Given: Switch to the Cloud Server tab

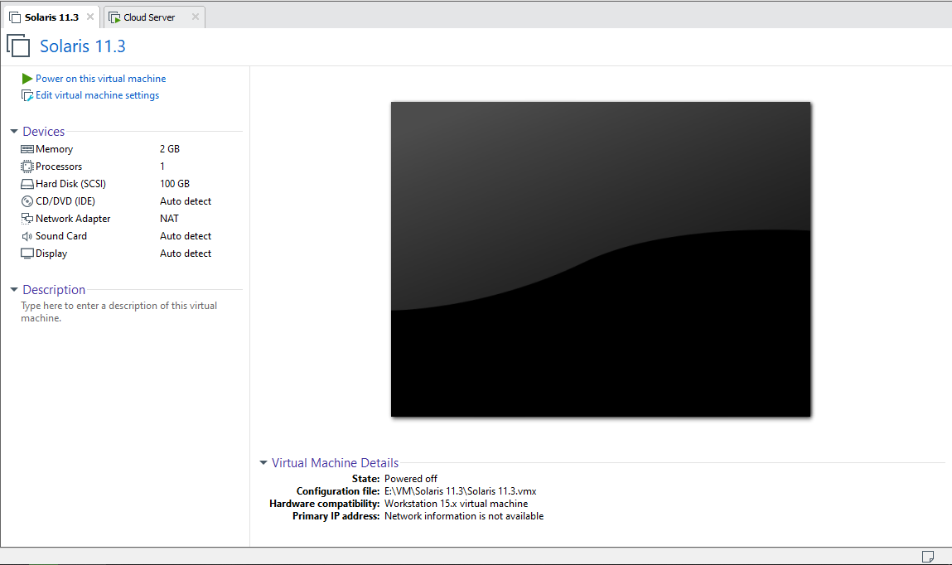Looking at the screenshot, I should pyautogui.click(x=149, y=17).
